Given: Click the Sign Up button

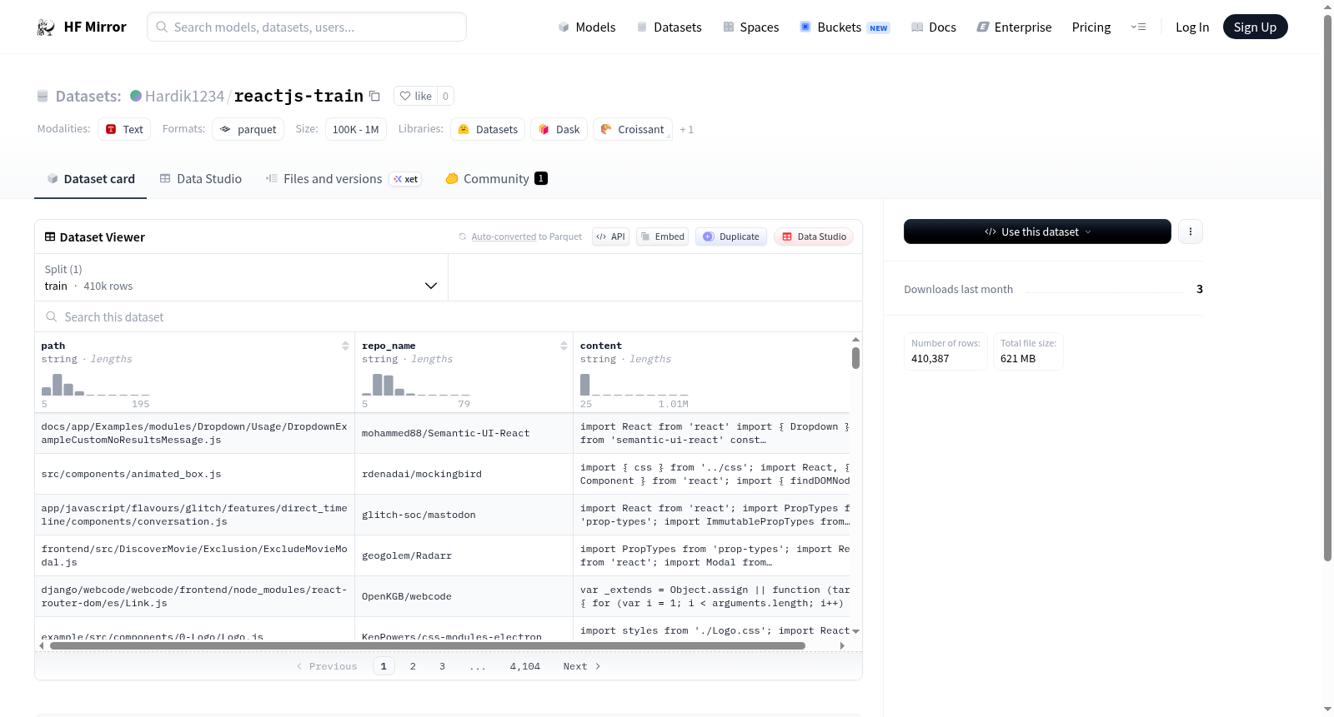Looking at the screenshot, I should (1255, 27).
